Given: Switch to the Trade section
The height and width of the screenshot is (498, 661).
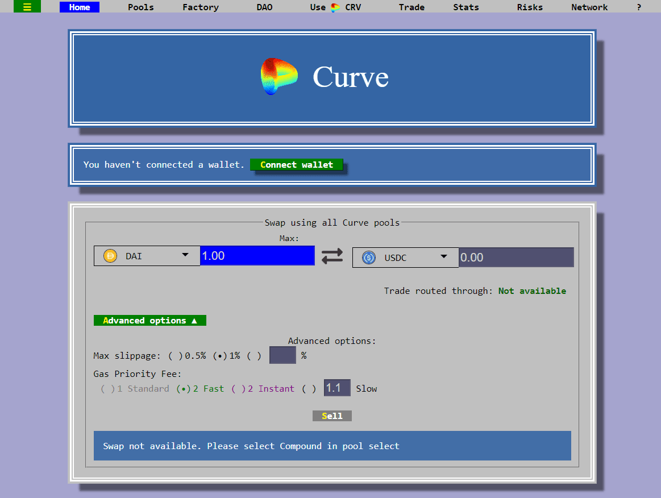Looking at the screenshot, I should coord(411,7).
